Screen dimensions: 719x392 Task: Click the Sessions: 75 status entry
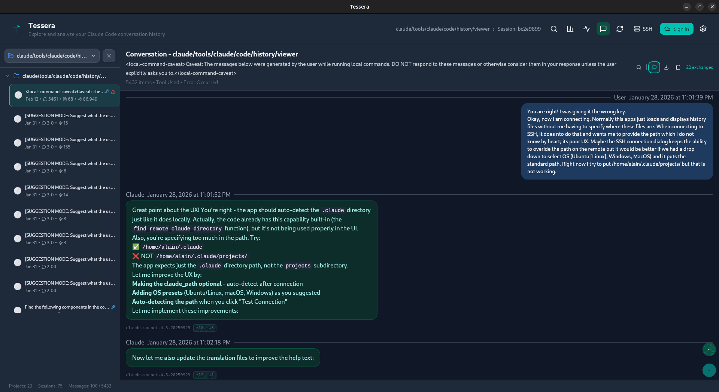click(50, 386)
